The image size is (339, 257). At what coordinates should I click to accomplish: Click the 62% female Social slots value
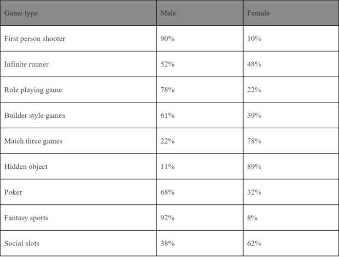click(254, 243)
